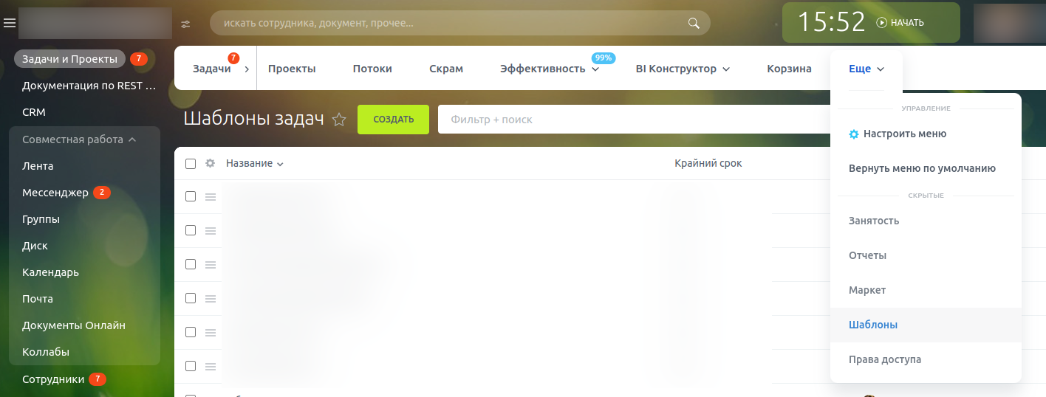
Task: Open Группы in the sidebar
Action: point(41,219)
